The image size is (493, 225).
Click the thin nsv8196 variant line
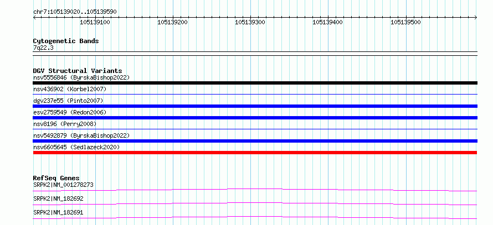pyautogui.click(x=255, y=129)
